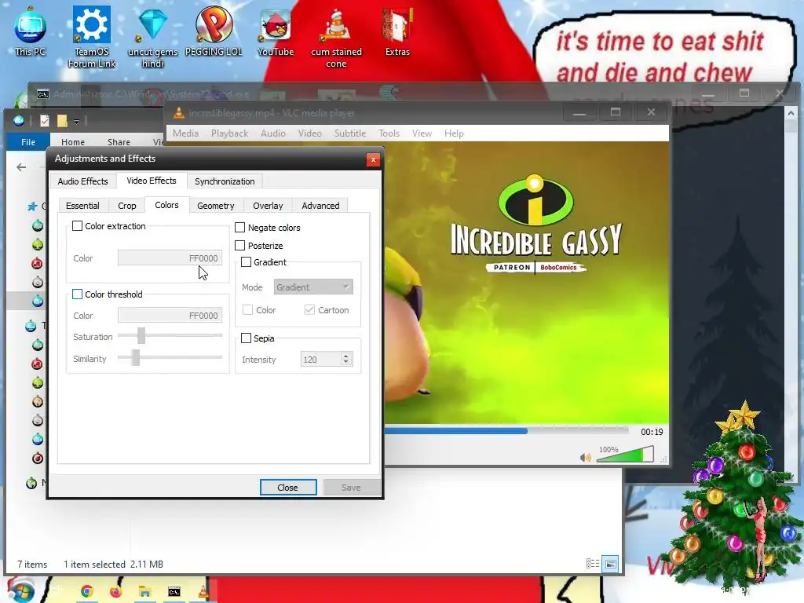This screenshot has width=804, height=603.
Task: Enable the Color extraction checkbox
Action: (x=78, y=225)
